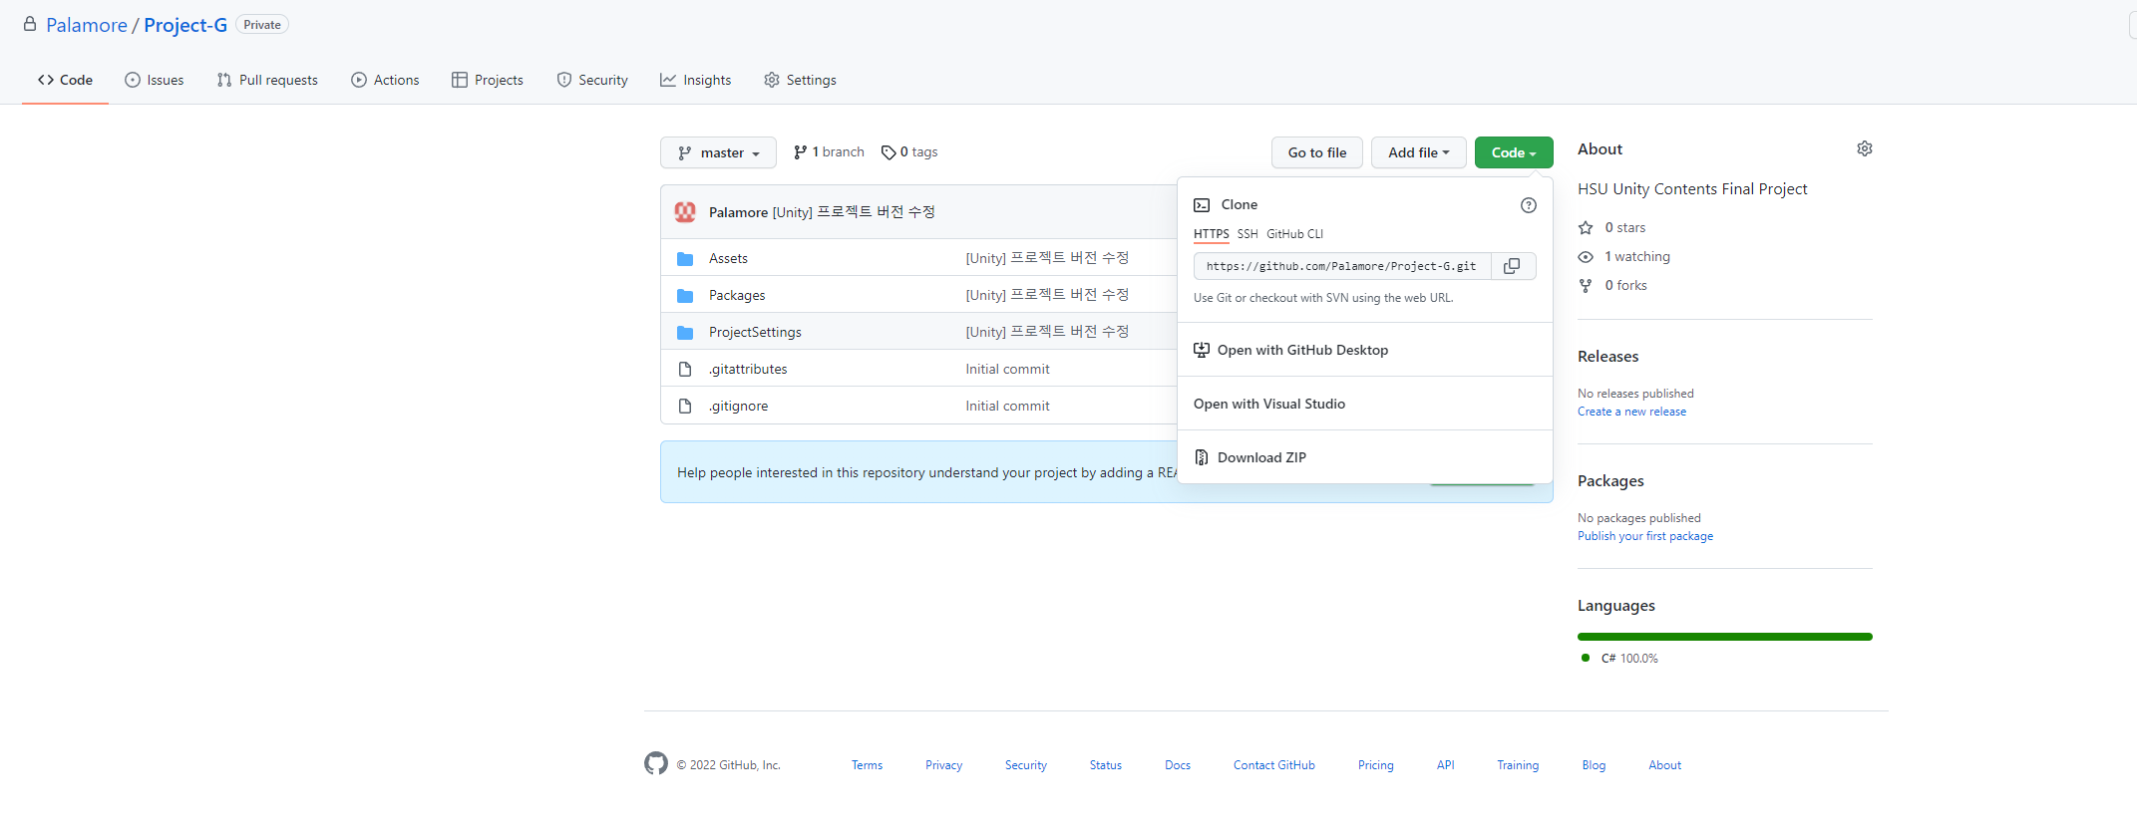Click the private lock icon beside Palamore
Viewport: 2137px width, 838px height.
point(30,24)
